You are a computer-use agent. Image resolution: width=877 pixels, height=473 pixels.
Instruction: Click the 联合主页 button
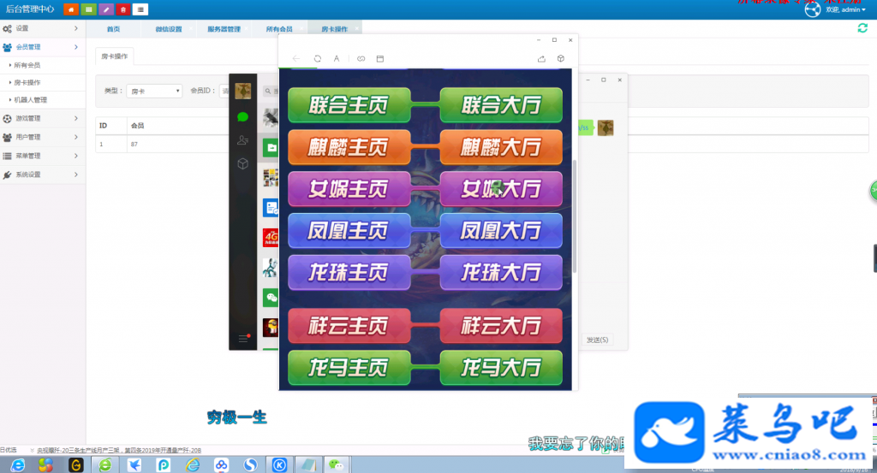pyautogui.click(x=349, y=105)
